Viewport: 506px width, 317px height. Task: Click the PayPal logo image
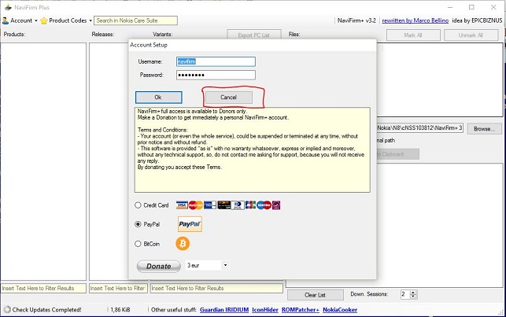pos(190,224)
